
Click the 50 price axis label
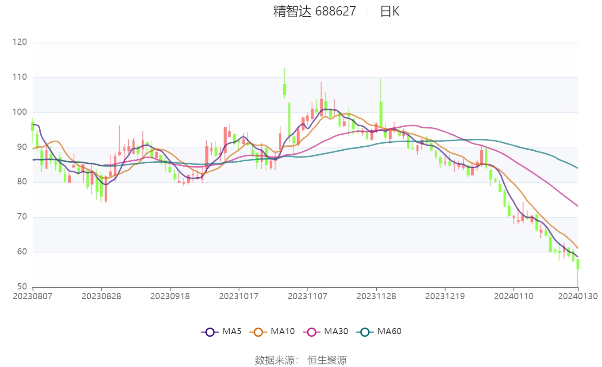click(x=22, y=287)
